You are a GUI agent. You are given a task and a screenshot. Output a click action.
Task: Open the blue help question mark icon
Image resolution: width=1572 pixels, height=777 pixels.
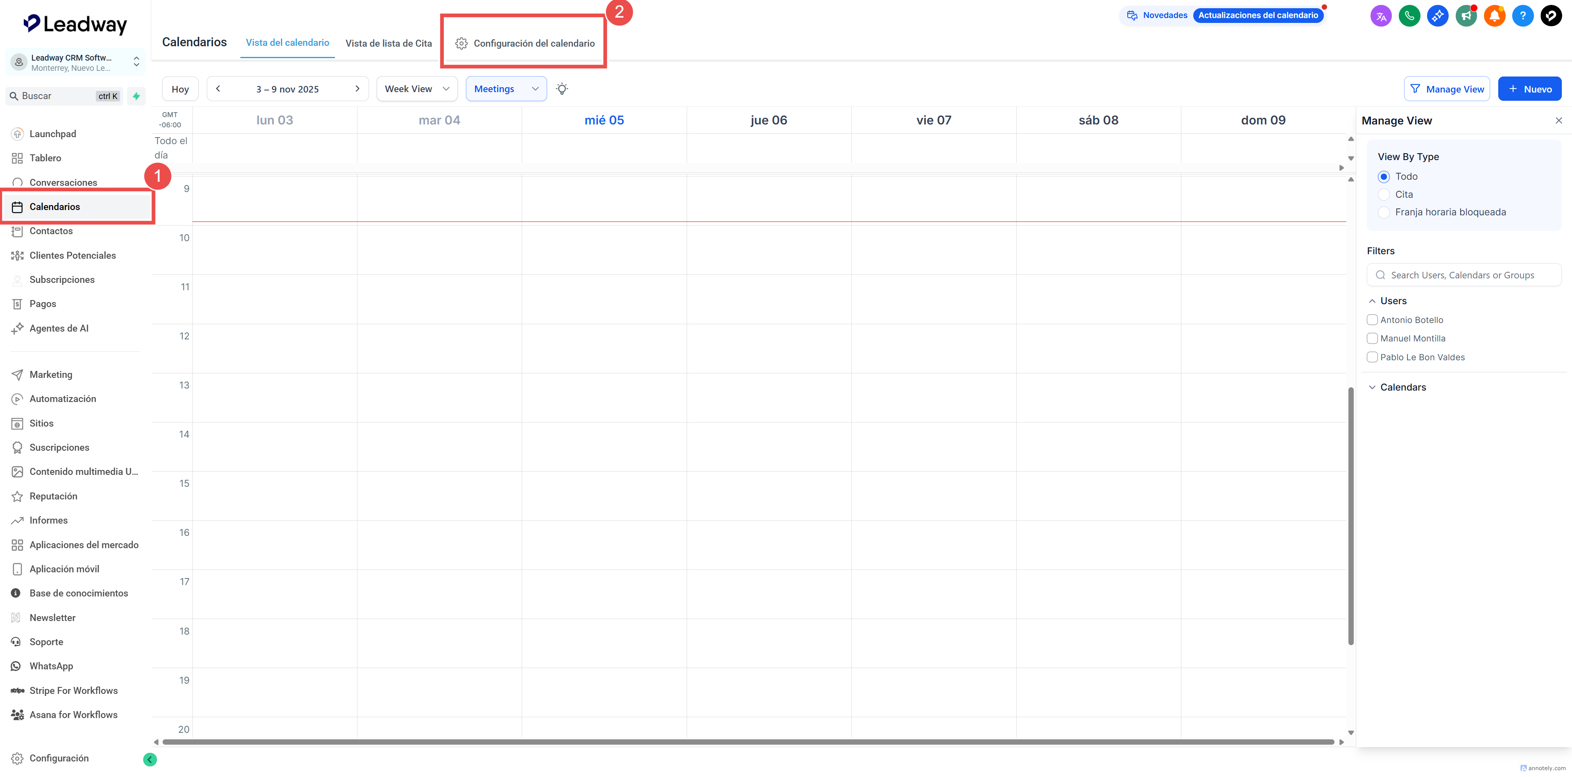1522,16
